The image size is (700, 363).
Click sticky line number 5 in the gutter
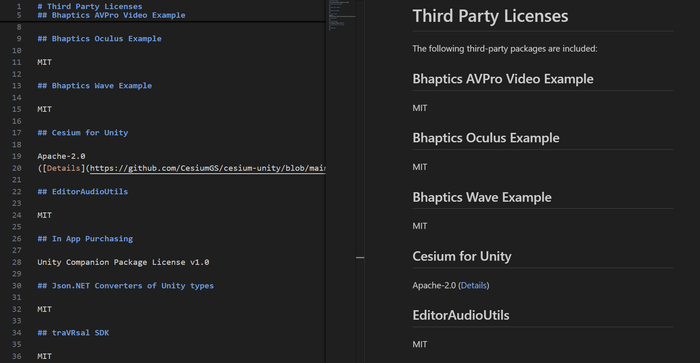19,15
